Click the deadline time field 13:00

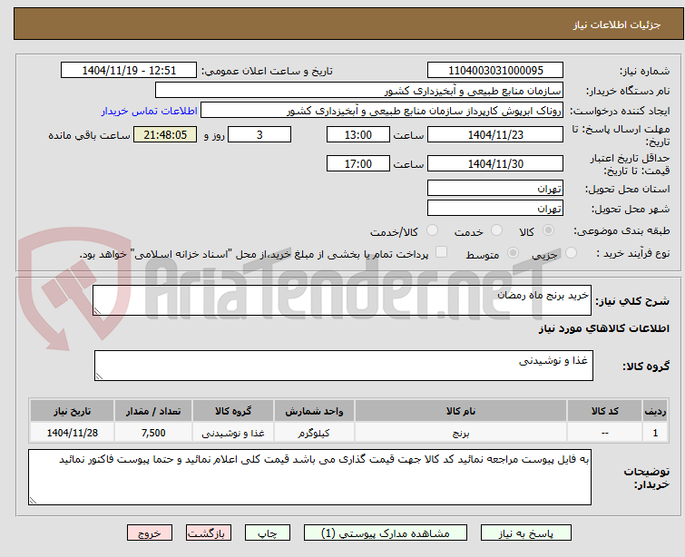(x=358, y=134)
